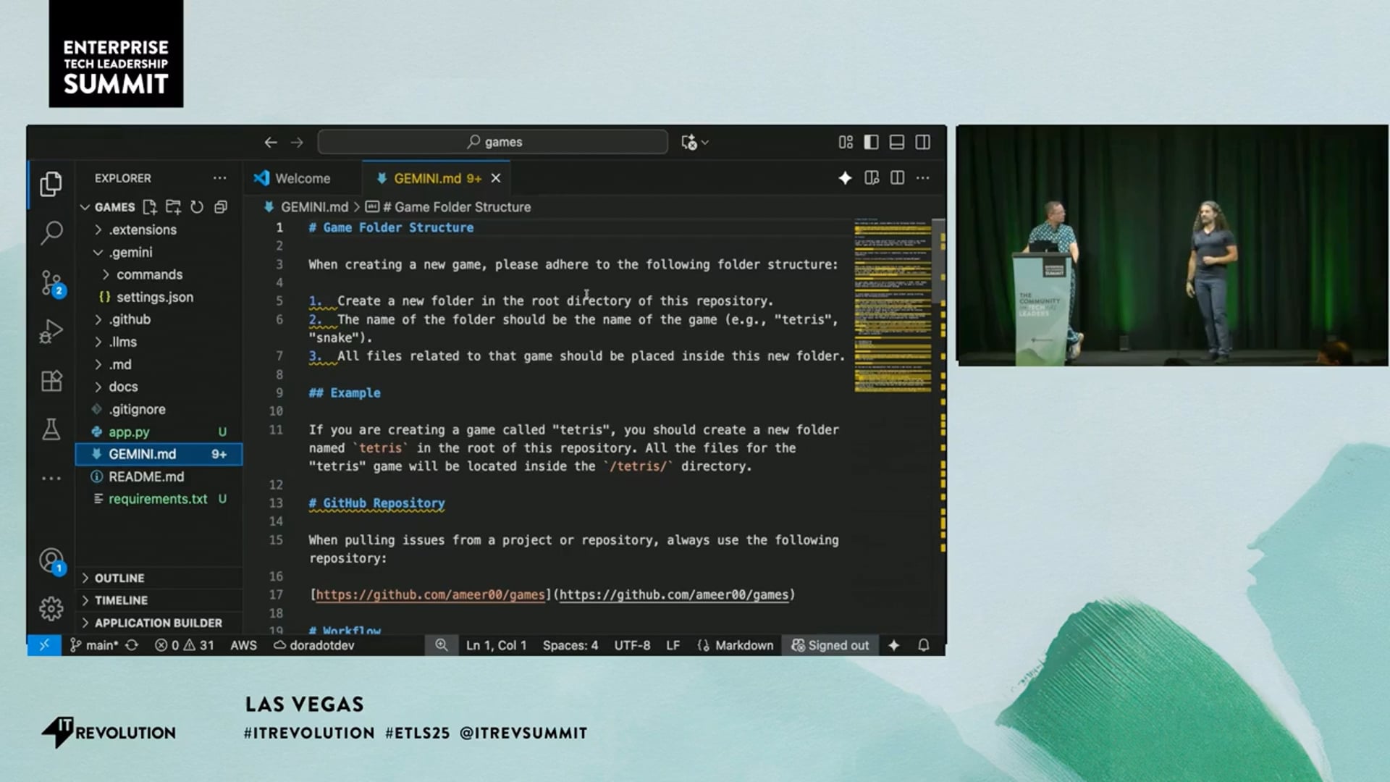Image resolution: width=1390 pixels, height=782 pixels.
Task: Open the Extensions view
Action: (x=51, y=381)
